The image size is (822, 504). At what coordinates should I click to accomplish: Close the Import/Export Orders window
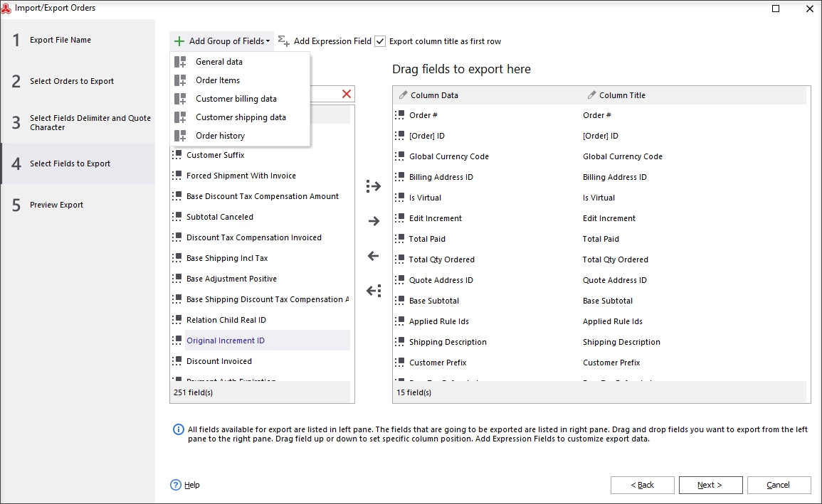[809, 9]
